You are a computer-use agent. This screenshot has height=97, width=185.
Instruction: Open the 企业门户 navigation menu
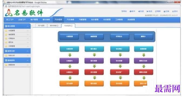22,20
